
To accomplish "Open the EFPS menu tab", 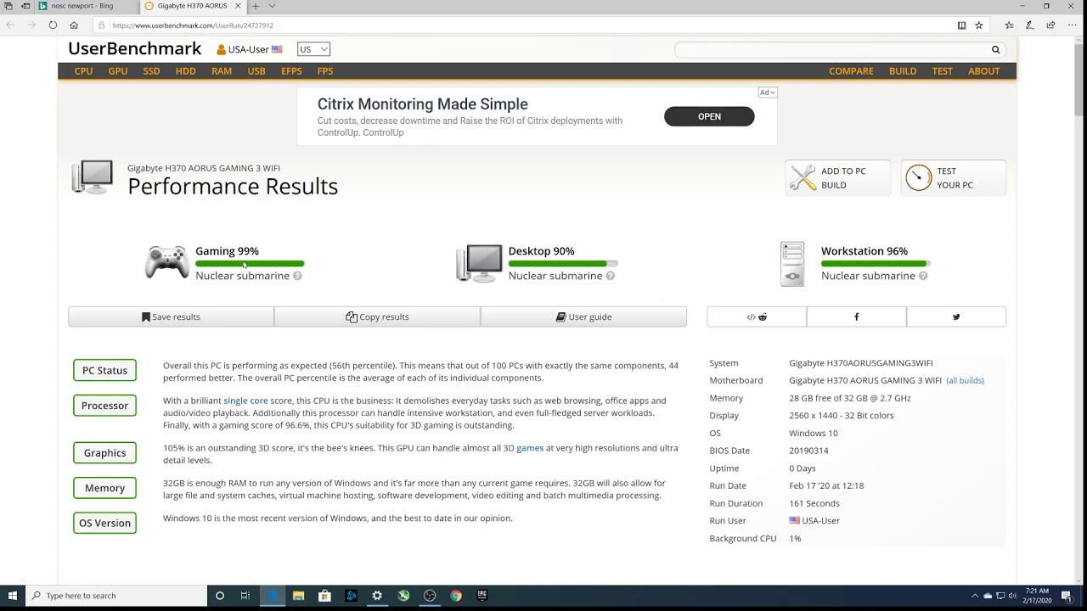I will (x=291, y=71).
